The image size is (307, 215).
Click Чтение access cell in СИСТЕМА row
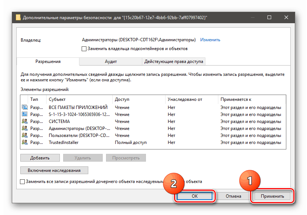pyautogui.click(x=122, y=121)
